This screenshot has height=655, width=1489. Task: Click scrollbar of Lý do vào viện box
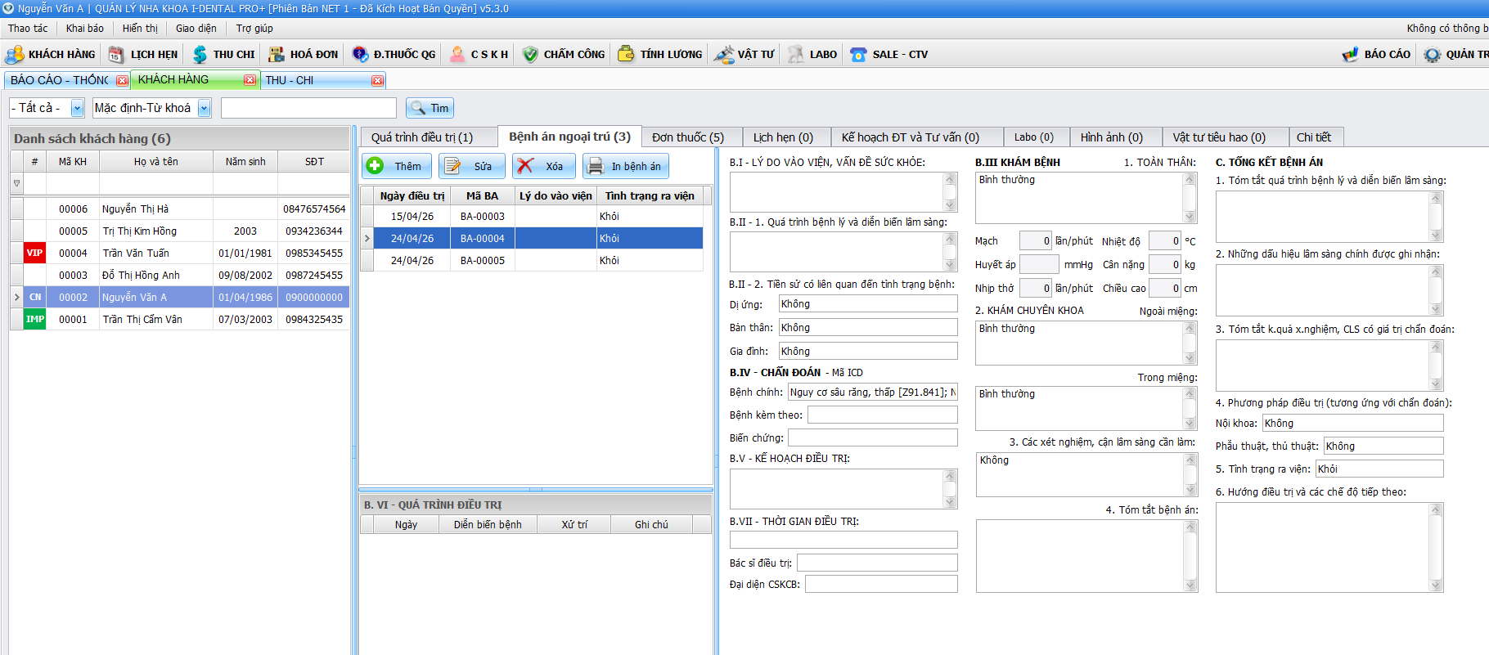coord(950,192)
